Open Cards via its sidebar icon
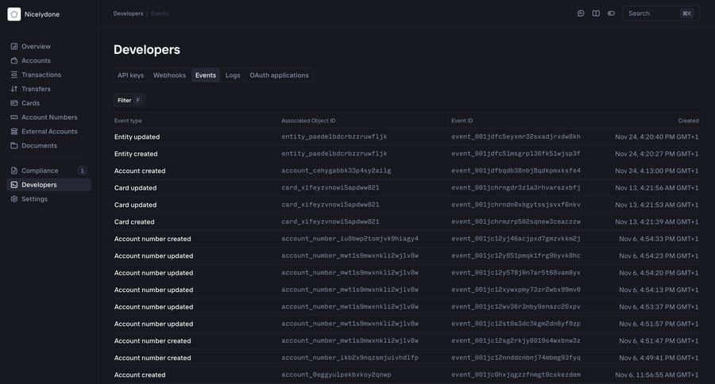 tap(14, 103)
